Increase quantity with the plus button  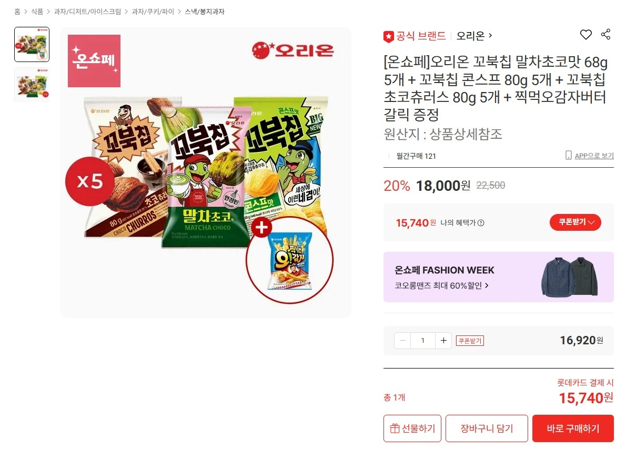coord(443,341)
